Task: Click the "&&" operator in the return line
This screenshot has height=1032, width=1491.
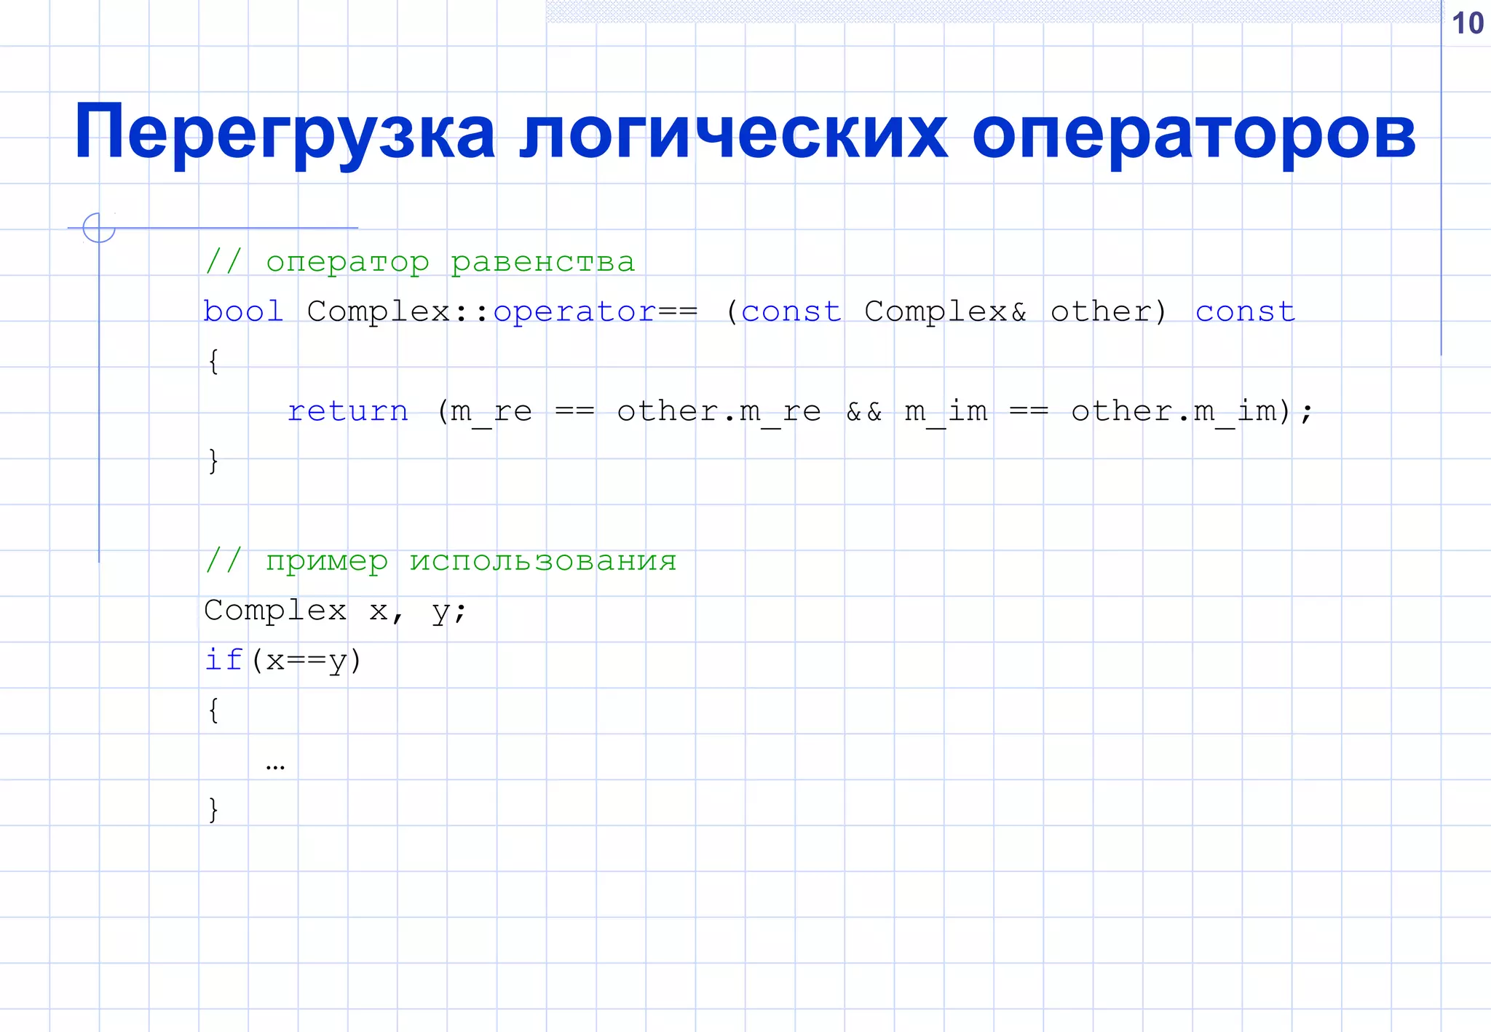Action: click(x=864, y=411)
